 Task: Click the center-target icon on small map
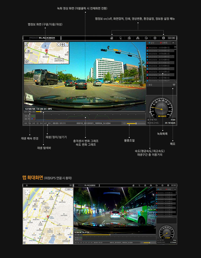59,44
